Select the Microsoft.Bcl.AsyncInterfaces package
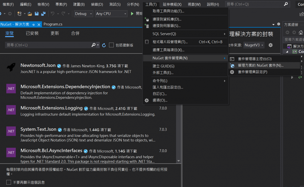This screenshot has height=187, width=304. coord(88,156)
